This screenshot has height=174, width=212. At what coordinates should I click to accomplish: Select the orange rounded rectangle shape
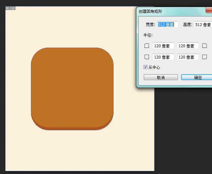click(72, 88)
